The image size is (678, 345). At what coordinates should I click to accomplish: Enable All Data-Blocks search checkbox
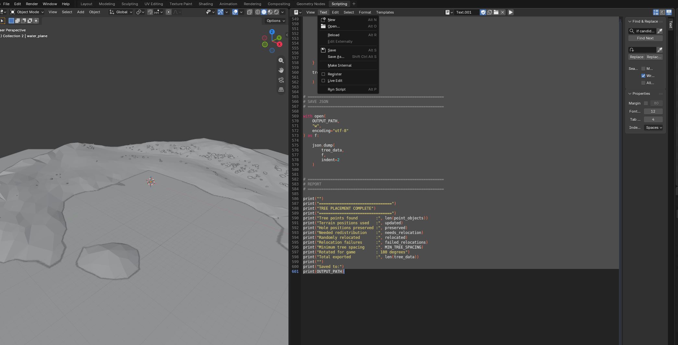tap(643, 83)
